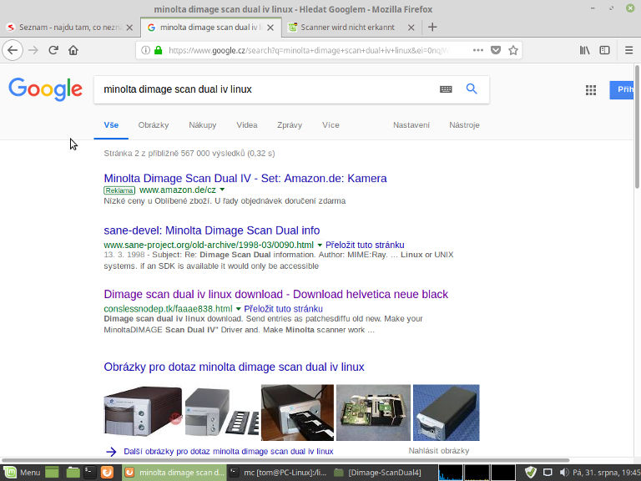Click Další obrázky pro dotaz link
Screen dimensions: 641x481
coord(228,451)
